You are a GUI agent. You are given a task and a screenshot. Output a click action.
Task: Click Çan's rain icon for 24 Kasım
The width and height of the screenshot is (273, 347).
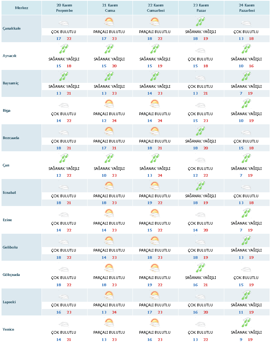tap(246, 158)
